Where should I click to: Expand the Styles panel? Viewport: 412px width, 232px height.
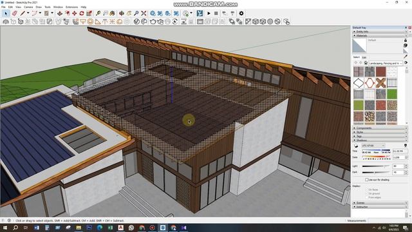pos(380,132)
